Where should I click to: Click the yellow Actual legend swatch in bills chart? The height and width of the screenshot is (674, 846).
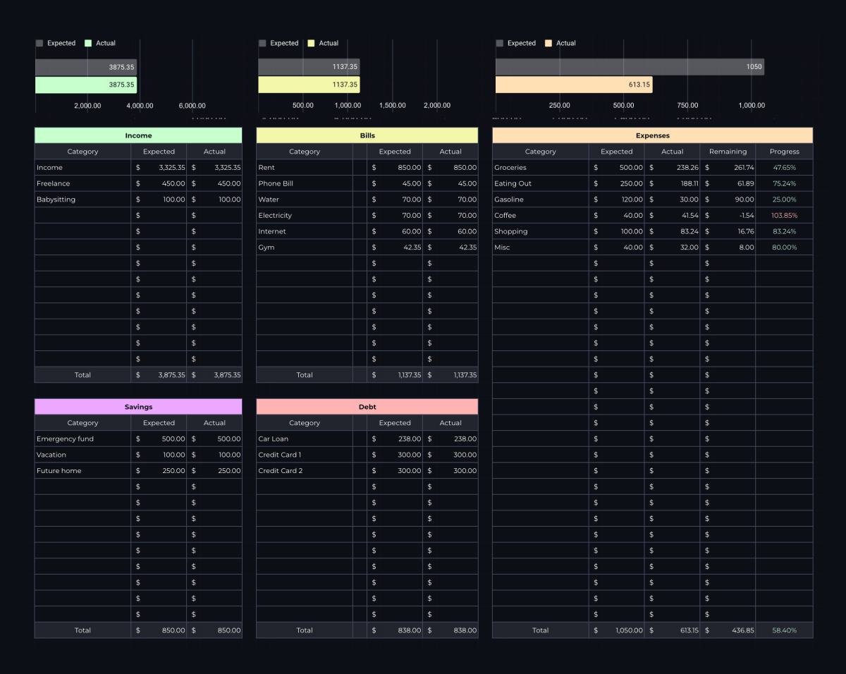click(312, 43)
